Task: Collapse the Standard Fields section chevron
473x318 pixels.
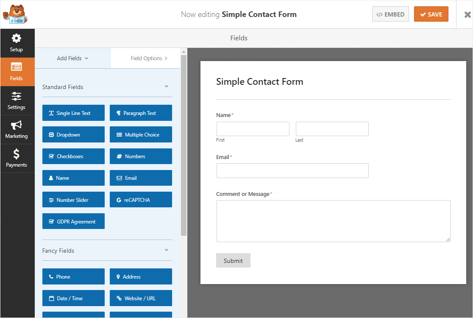Action: (x=167, y=86)
